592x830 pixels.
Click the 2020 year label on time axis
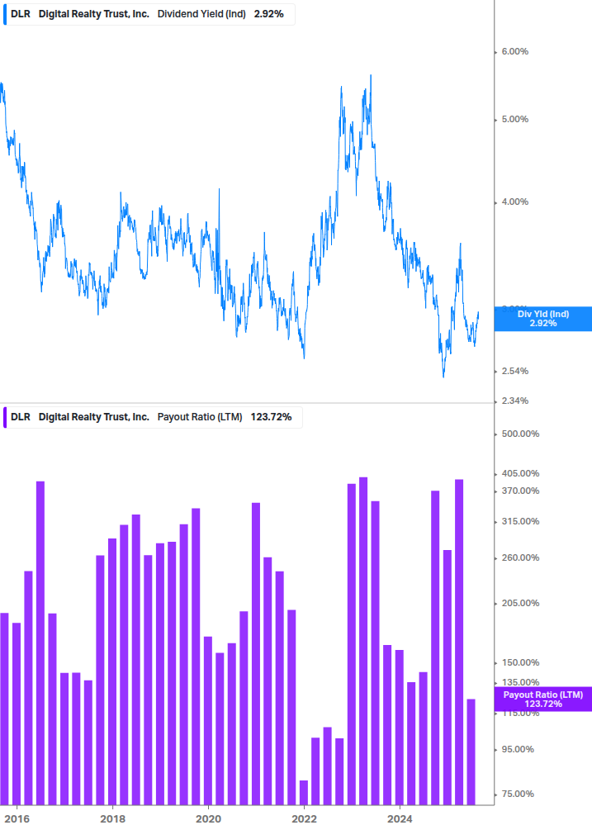208,819
